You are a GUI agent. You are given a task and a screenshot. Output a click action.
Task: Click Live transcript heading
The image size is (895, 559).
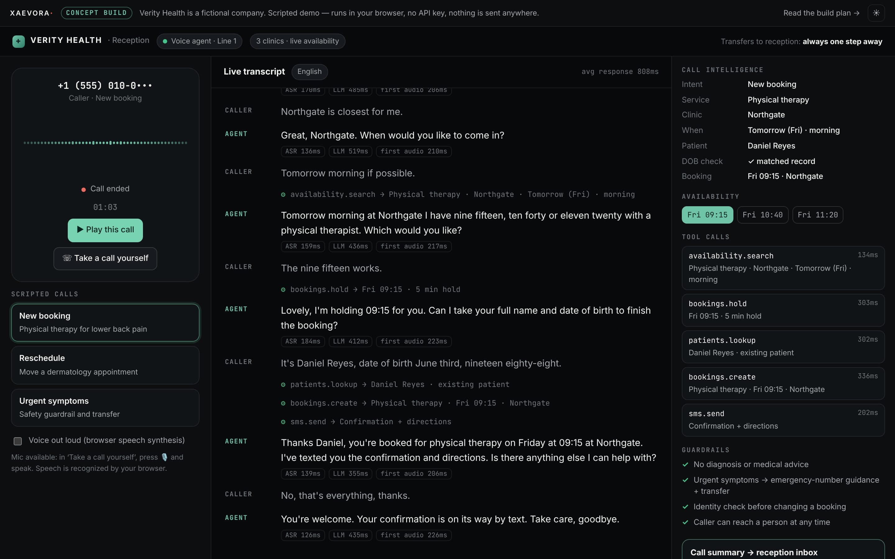click(x=254, y=72)
